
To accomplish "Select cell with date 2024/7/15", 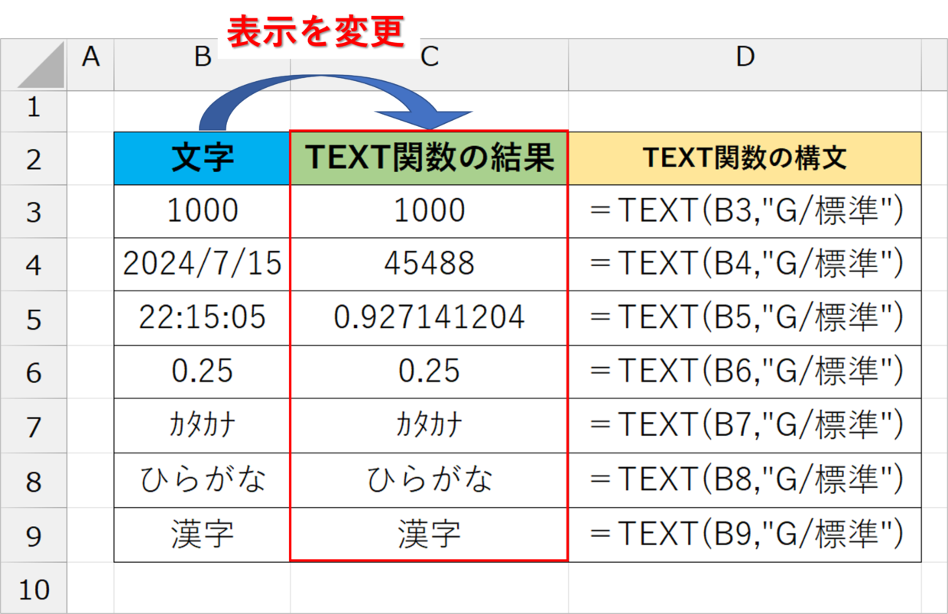I will point(202,265).
